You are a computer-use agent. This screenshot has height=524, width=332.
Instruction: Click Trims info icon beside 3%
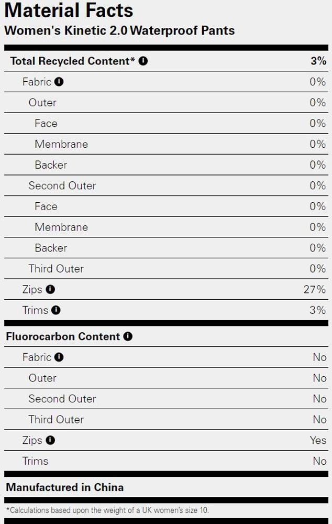[56, 310]
